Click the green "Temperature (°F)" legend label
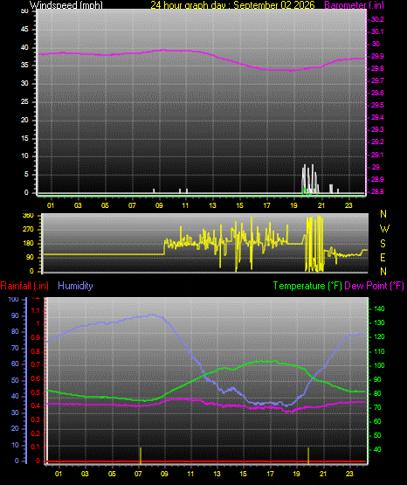The height and width of the screenshot is (485, 407). [307, 286]
